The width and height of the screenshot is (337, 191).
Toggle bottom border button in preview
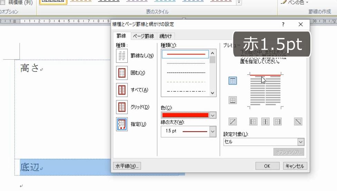(x=232, y=100)
